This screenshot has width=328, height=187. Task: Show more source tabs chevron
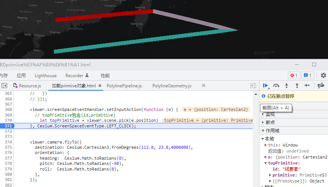point(204,86)
